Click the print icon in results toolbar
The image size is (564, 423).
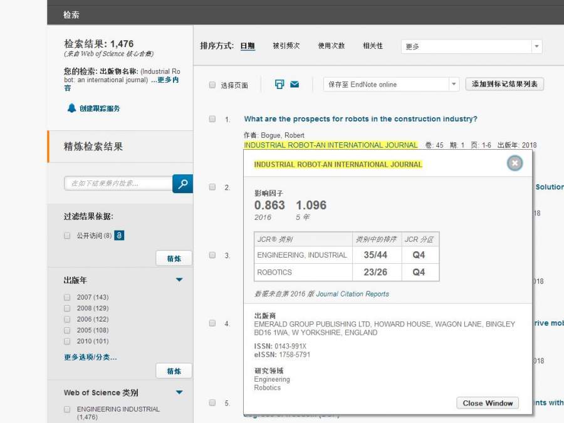coord(279,85)
